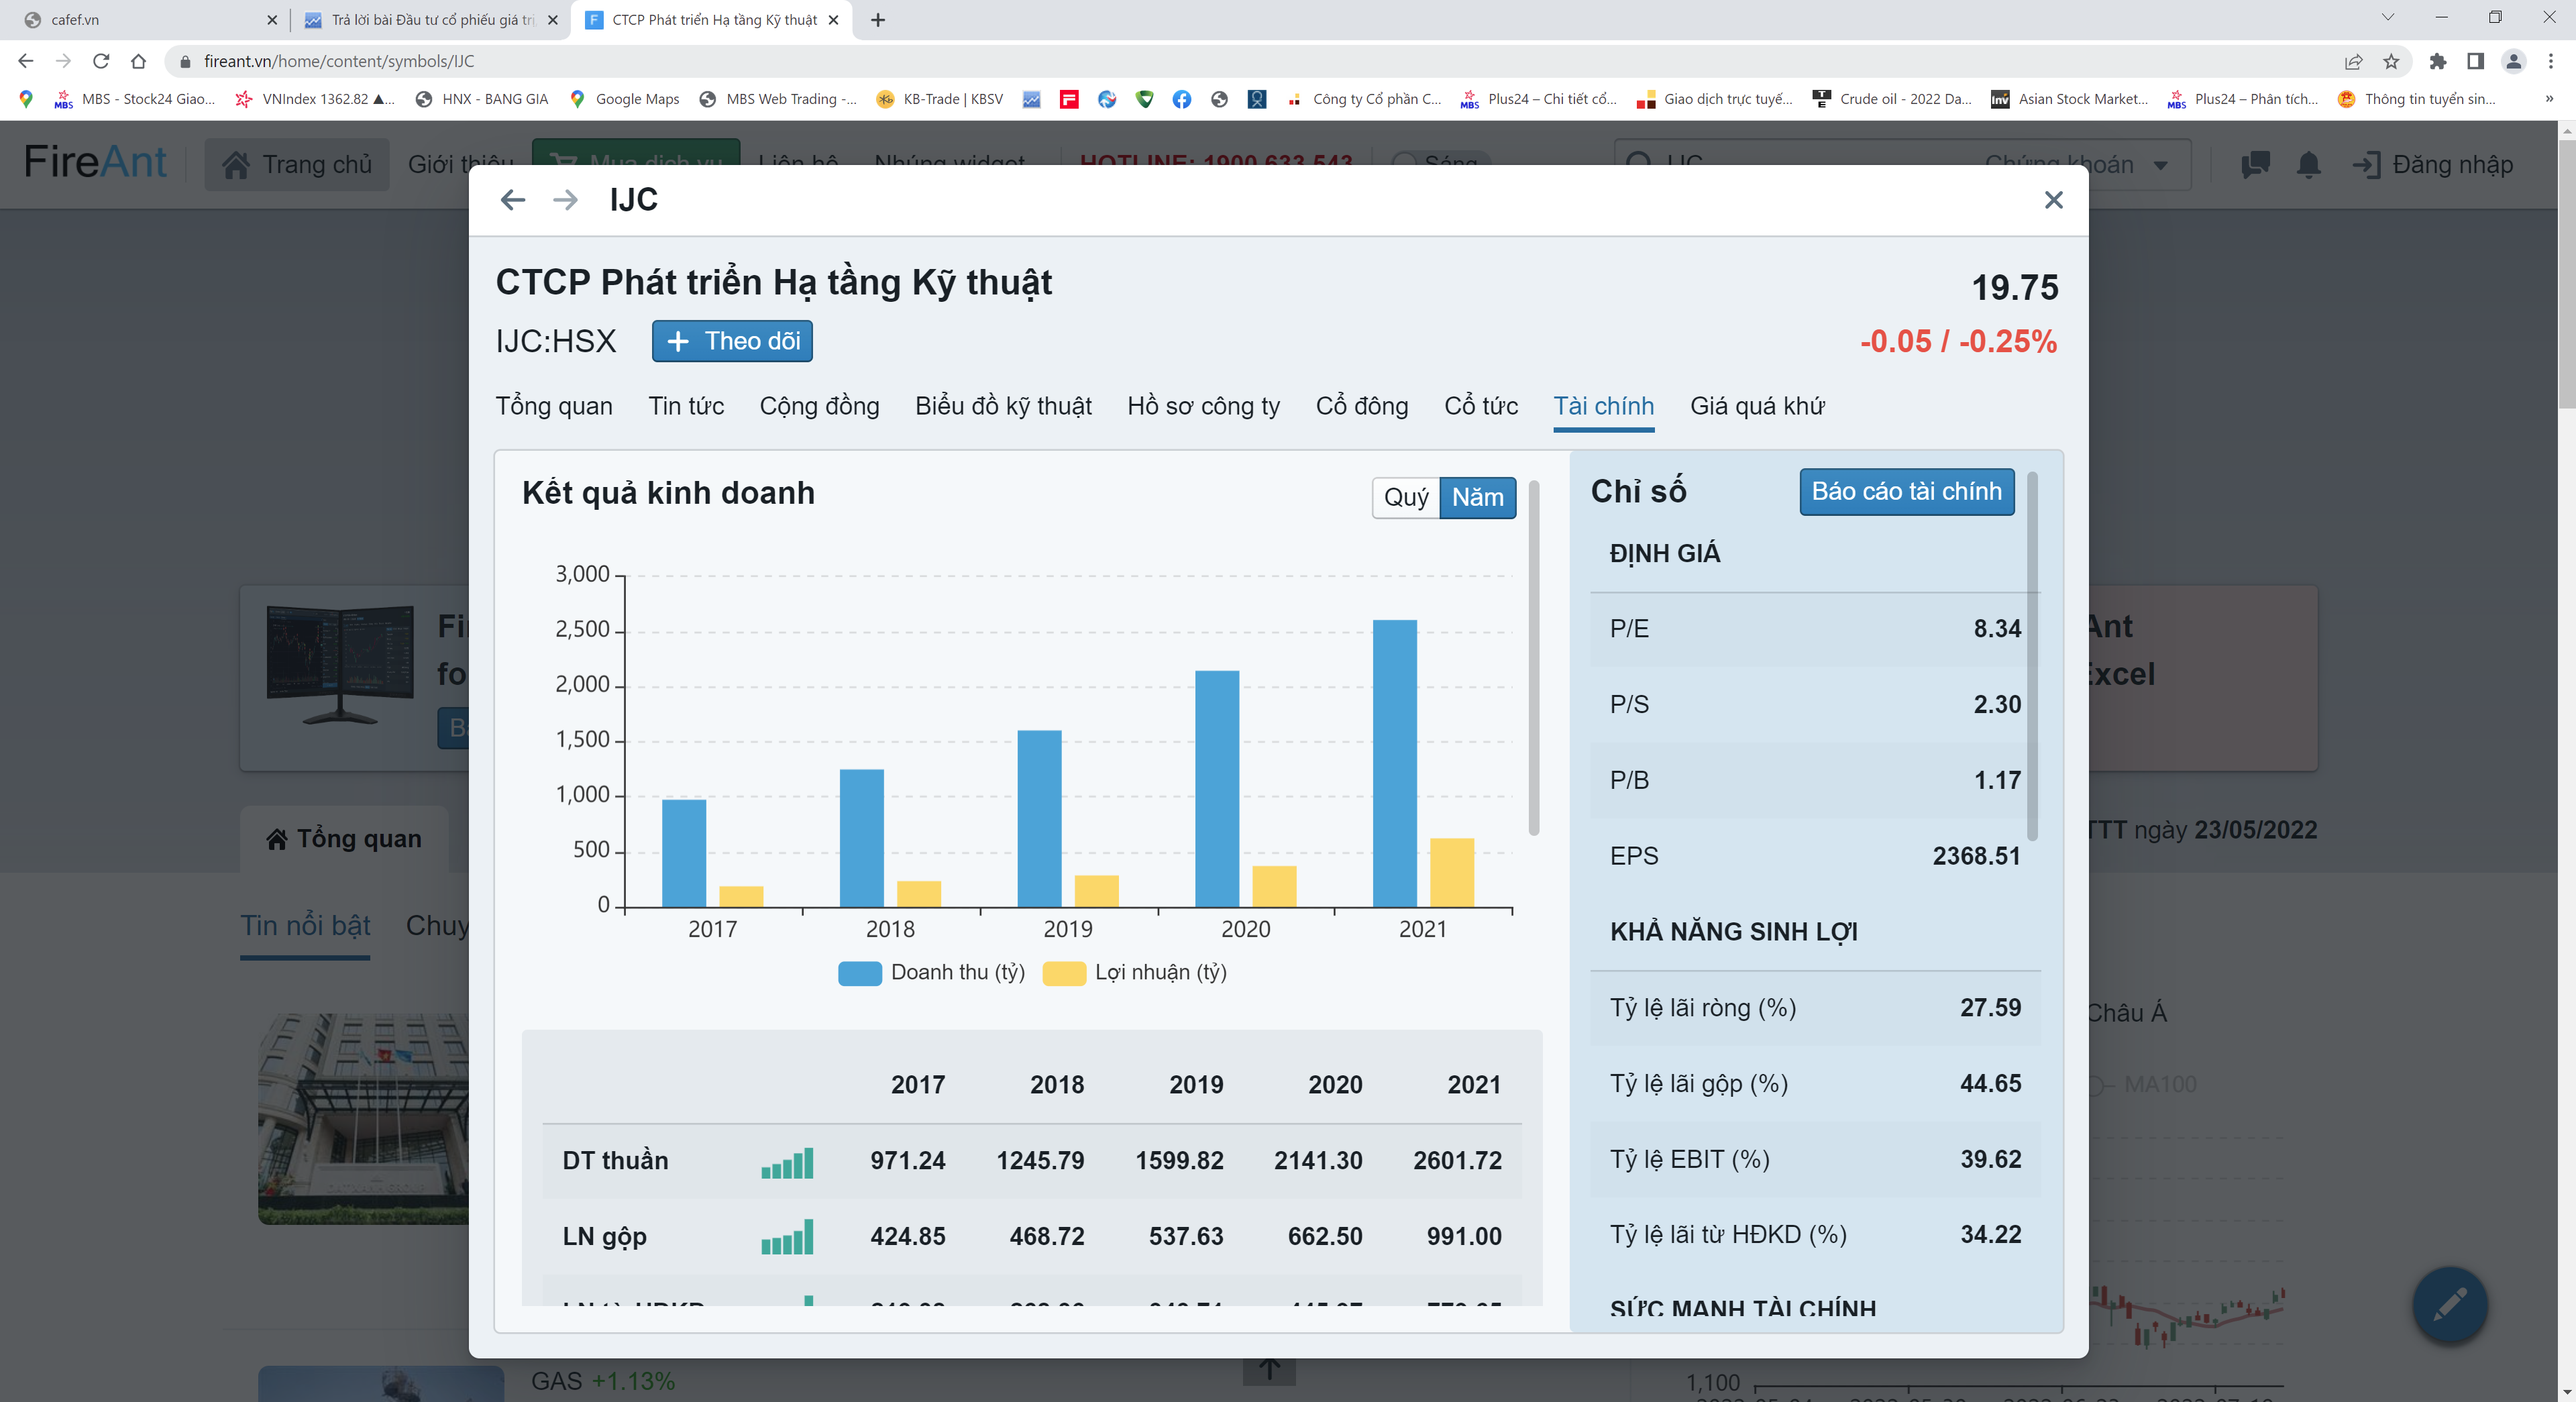The width and height of the screenshot is (2576, 1402).
Task: Go forward in the IJC popup
Action: (565, 200)
